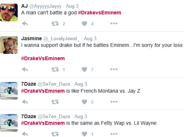The height and width of the screenshot is (137, 184).
Task: Like AJ's tweet with 4 likes
Action: [84, 24]
